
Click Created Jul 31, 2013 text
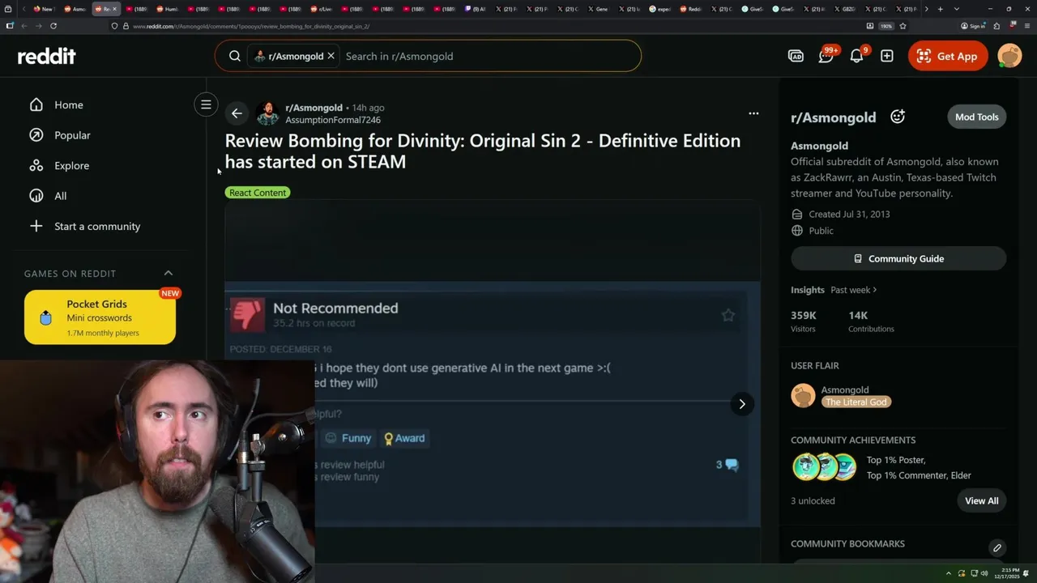tap(849, 215)
